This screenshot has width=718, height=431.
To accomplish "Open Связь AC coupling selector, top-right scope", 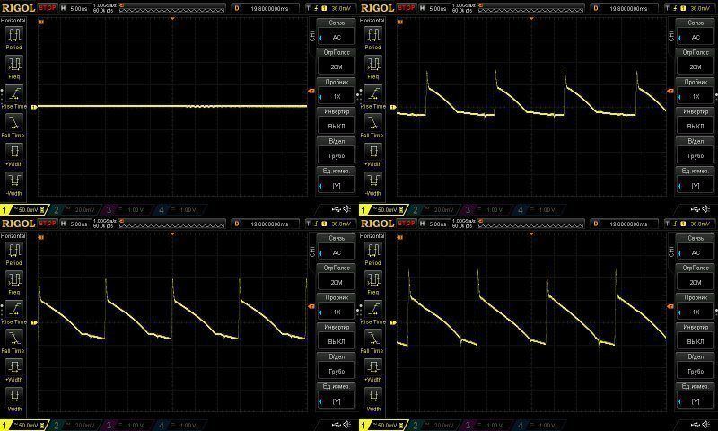I will coord(696,32).
